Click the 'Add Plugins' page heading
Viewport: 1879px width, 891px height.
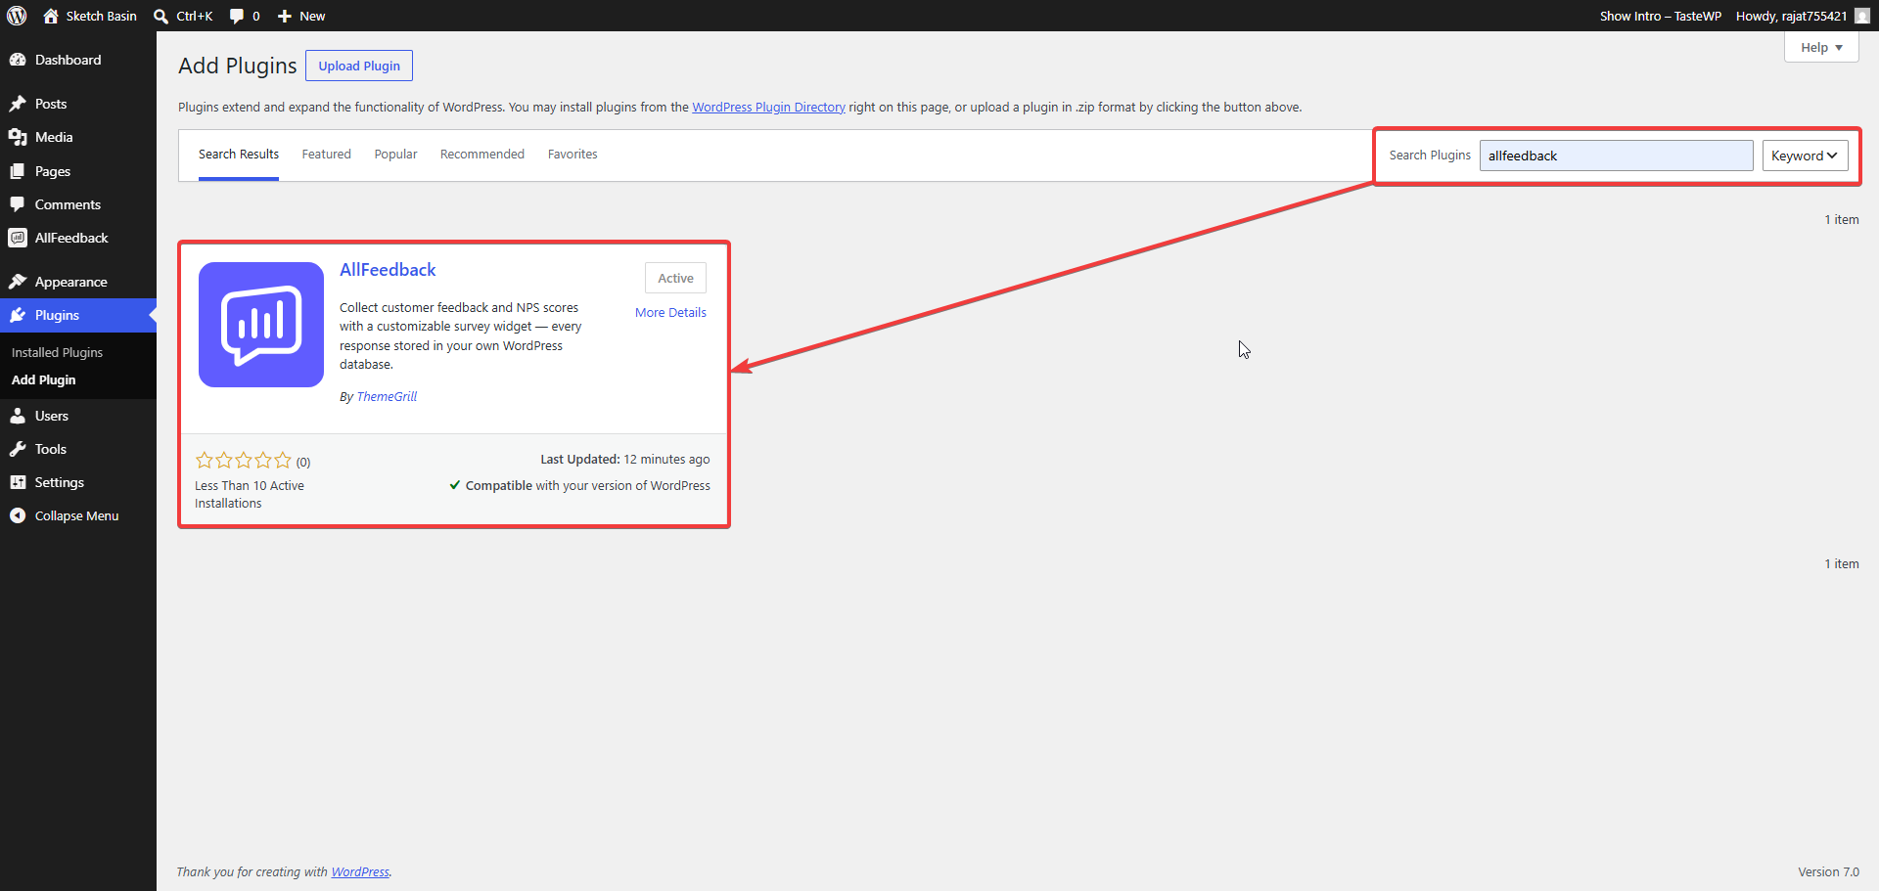pyautogui.click(x=238, y=66)
